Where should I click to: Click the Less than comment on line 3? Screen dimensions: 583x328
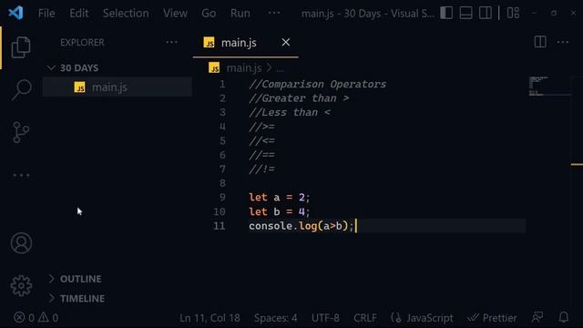point(290,112)
